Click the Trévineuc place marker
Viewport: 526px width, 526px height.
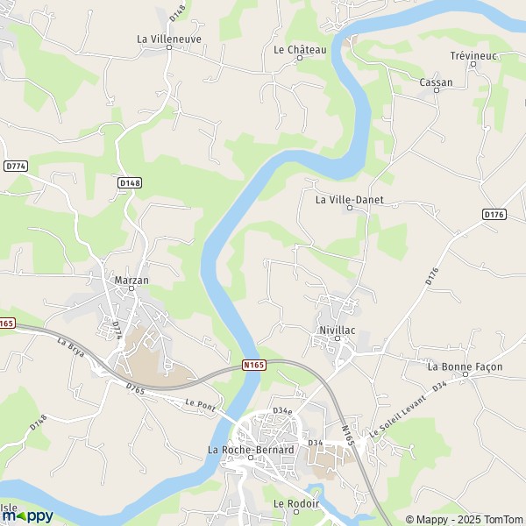pyautogui.click(x=473, y=64)
